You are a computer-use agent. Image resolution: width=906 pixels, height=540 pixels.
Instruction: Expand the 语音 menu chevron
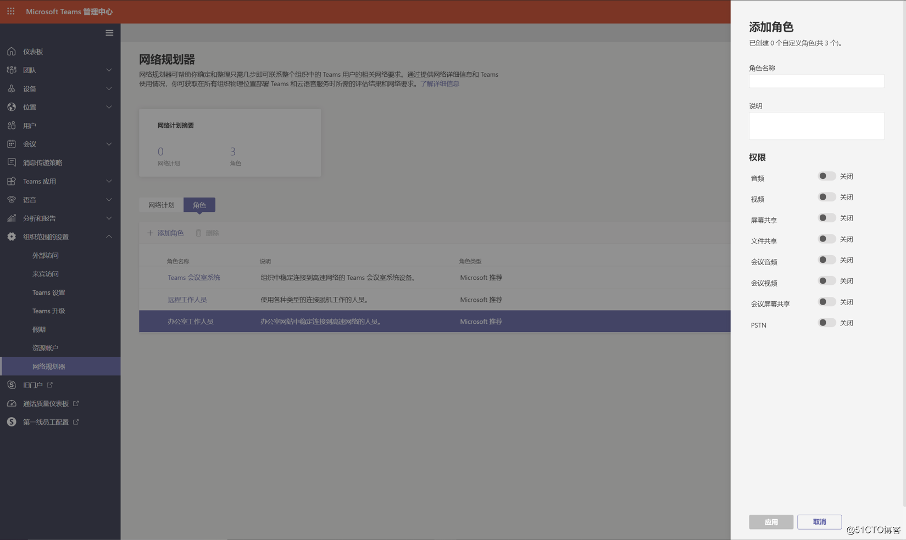tap(109, 200)
